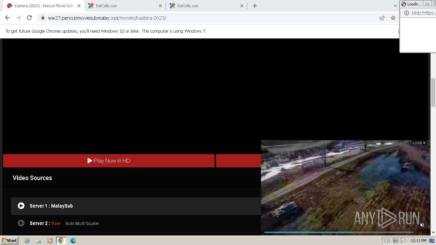Image resolution: width=436 pixels, height=245 pixels.
Task: View site security lock info
Action: click(43, 18)
